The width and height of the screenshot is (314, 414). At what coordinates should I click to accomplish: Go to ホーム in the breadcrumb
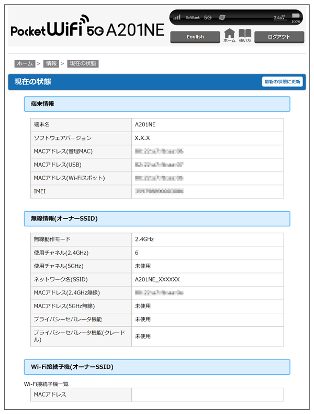pos(25,63)
